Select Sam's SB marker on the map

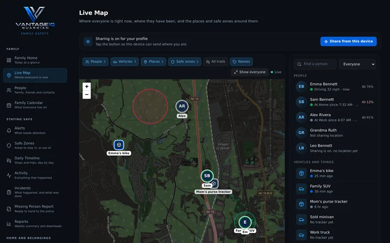coord(207,175)
